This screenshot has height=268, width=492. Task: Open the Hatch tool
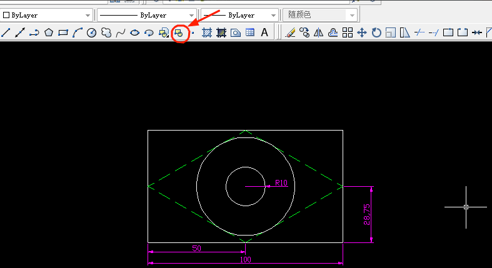[207, 32]
